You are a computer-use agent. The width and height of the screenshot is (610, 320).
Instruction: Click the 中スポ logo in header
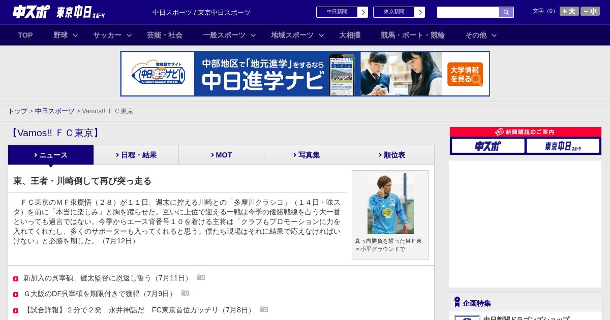[x=32, y=12]
